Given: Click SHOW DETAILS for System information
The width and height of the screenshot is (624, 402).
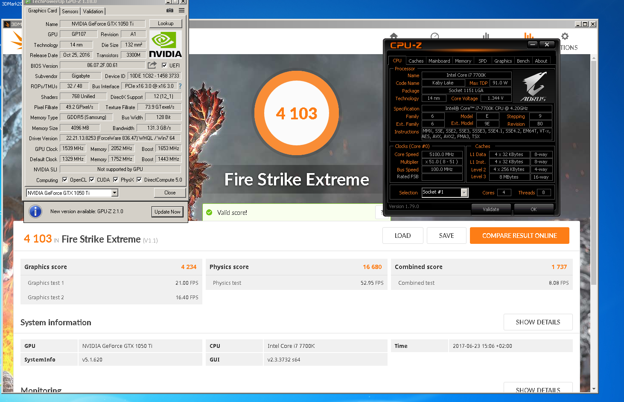Looking at the screenshot, I should (x=538, y=322).
